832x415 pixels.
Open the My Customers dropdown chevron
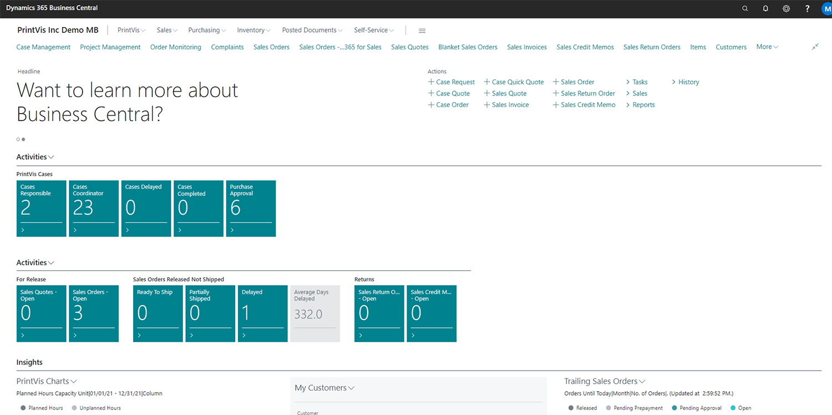(351, 388)
